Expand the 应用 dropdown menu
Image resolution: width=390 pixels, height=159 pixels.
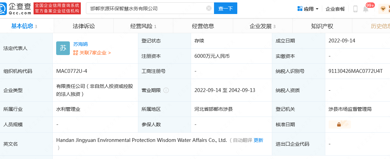308,9
